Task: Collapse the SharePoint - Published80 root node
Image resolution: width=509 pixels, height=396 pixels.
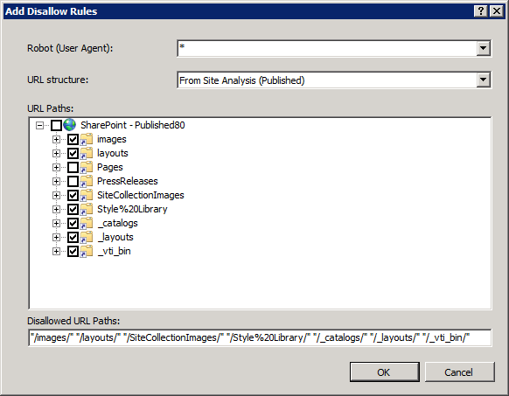Action: [39, 125]
